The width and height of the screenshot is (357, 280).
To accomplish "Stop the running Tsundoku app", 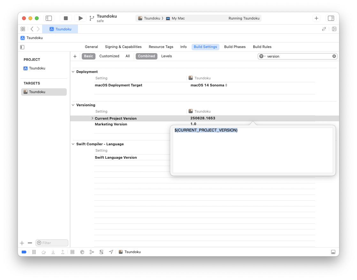I will 66,18.
